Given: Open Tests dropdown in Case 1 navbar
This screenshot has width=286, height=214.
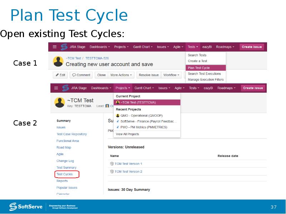Looking at the screenshot, I should (x=193, y=47).
